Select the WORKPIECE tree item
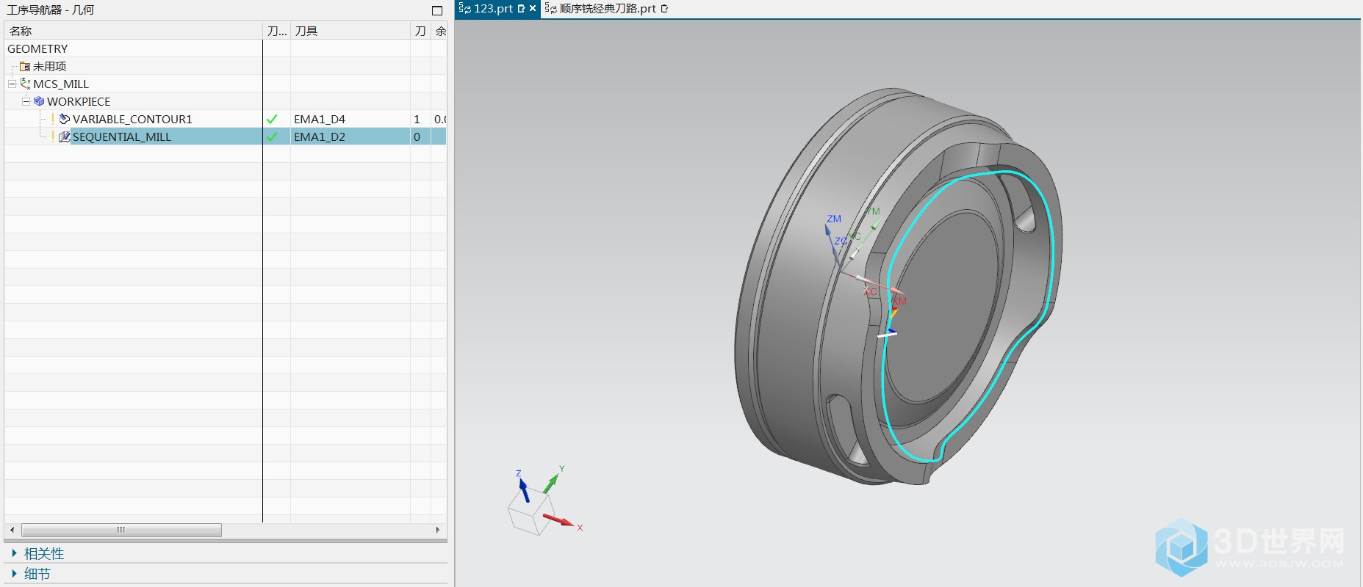The image size is (1363, 587). click(79, 101)
